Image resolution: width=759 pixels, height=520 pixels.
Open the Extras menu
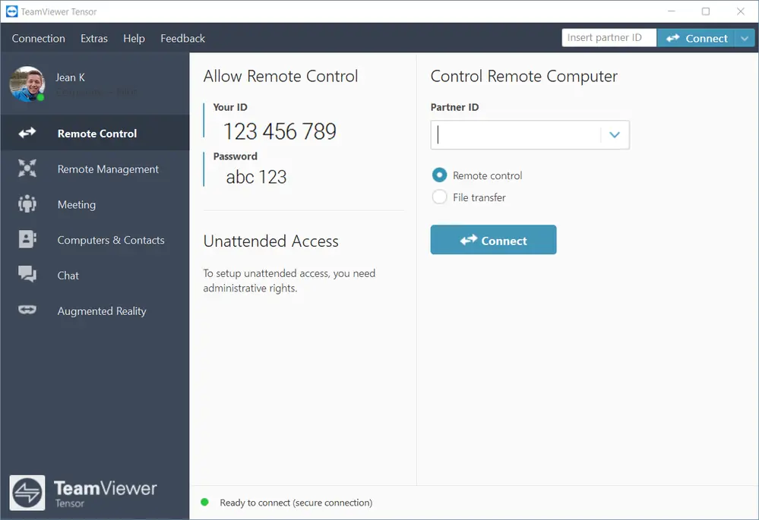click(94, 38)
